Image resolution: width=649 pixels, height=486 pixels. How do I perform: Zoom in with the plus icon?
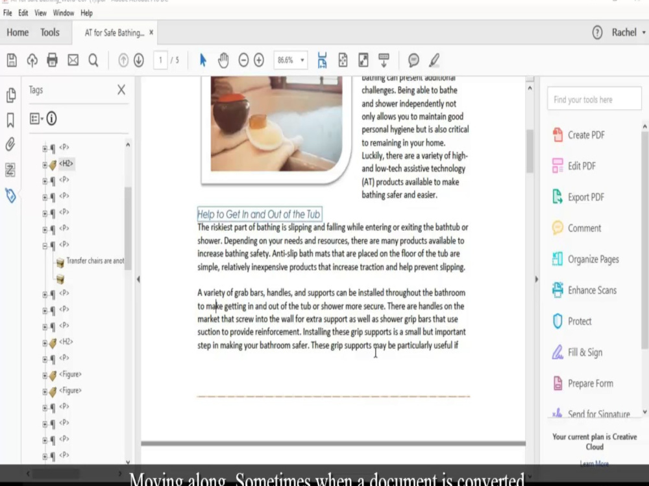(x=259, y=60)
